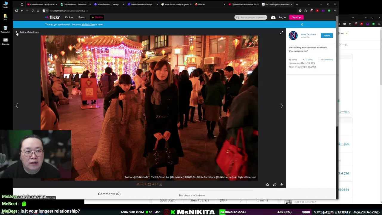
Task: Click the browser forward arrow
Action: tap(27, 11)
